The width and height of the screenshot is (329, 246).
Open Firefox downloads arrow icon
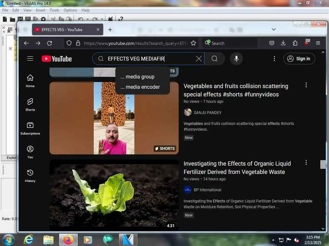283,43
